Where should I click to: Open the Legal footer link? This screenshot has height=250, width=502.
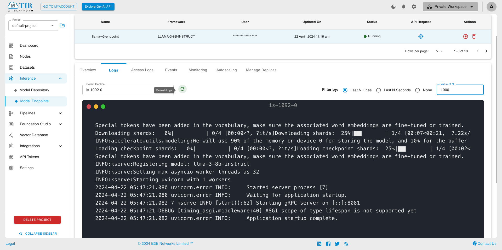[x=10, y=243]
